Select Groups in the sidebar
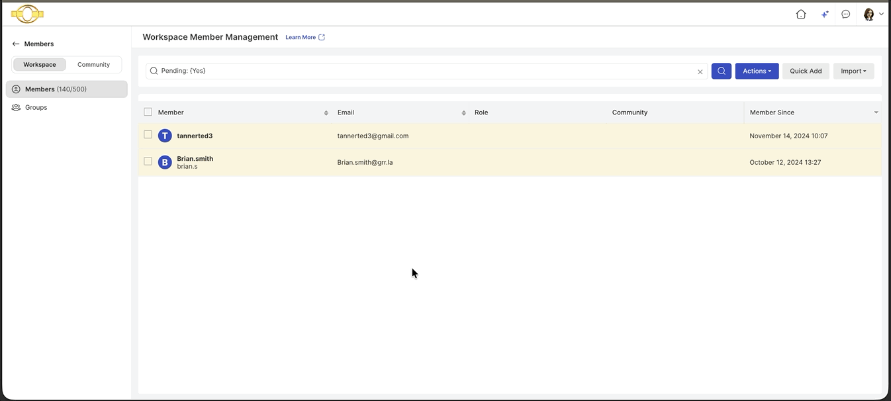The image size is (891, 401). pyautogui.click(x=36, y=107)
